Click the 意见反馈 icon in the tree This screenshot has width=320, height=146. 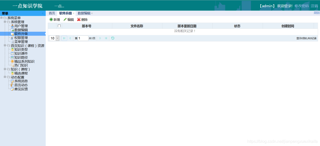coord(12,89)
